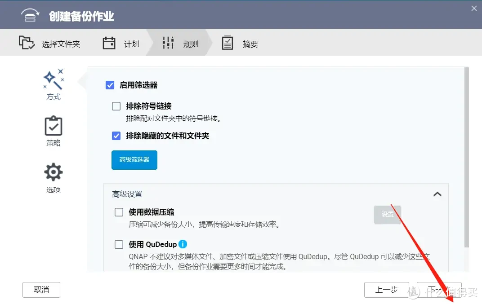This screenshot has width=482, height=304.
Task: Click the clipboard icon on 摘要 step
Action: coord(227,43)
